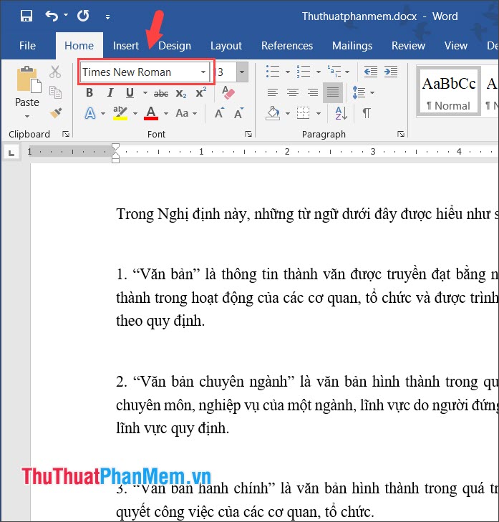This screenshot has height=522, width=499.
Task: Select the Format Painter brush
Action: point(56,113)
